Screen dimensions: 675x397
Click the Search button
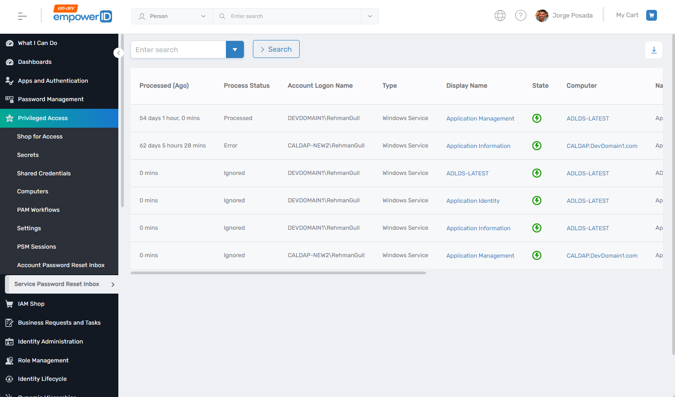point(276,49)
